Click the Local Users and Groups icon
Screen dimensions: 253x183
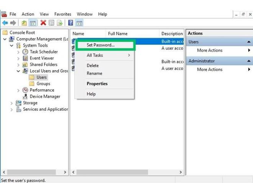pos(25,71)
